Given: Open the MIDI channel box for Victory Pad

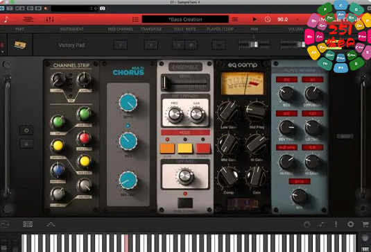Looking at the screenshot, I should click(x=121, y=44).
